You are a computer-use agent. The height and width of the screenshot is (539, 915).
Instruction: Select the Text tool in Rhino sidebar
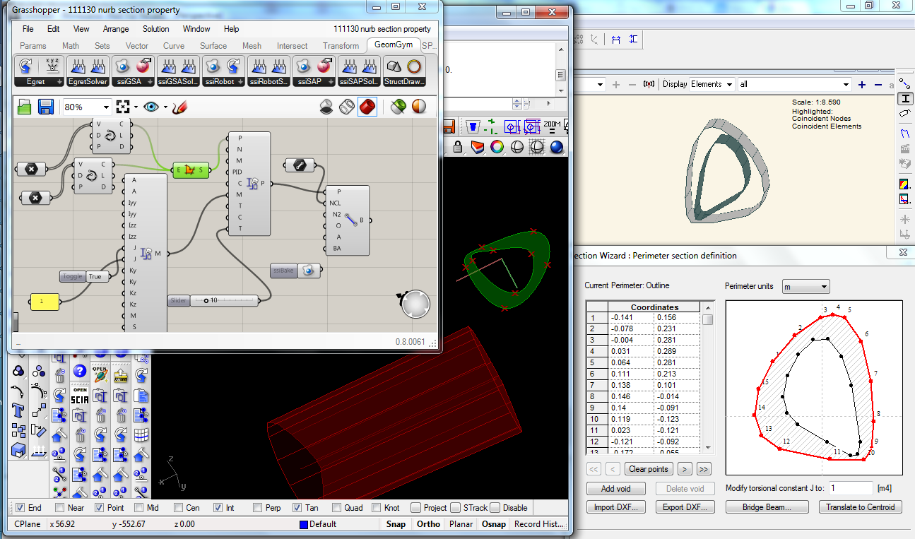[x=19, y=410]
